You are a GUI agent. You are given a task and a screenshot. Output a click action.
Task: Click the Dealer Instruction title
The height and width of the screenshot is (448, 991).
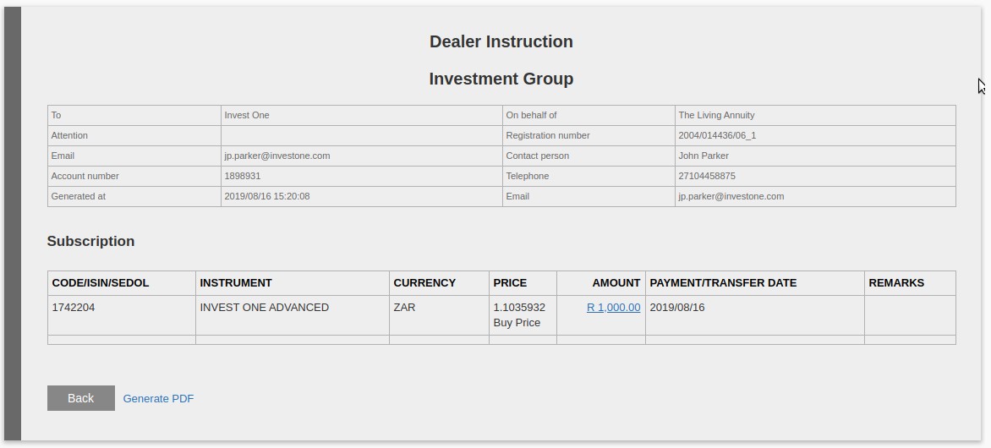(x=501, y=41)
